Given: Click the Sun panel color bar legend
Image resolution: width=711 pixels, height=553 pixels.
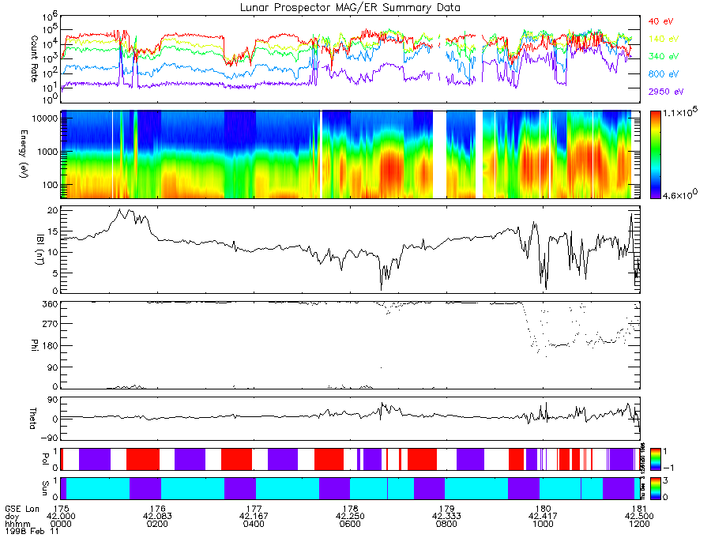Looking at the screenshot, I should (x=655, y=489).
